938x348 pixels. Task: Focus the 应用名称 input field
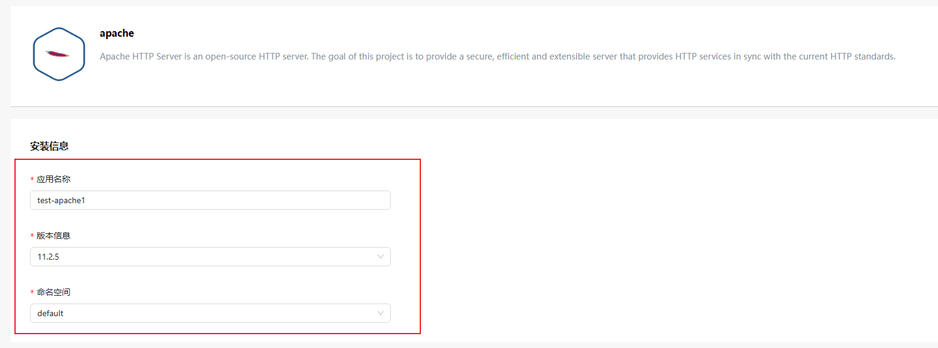(241, 200)
